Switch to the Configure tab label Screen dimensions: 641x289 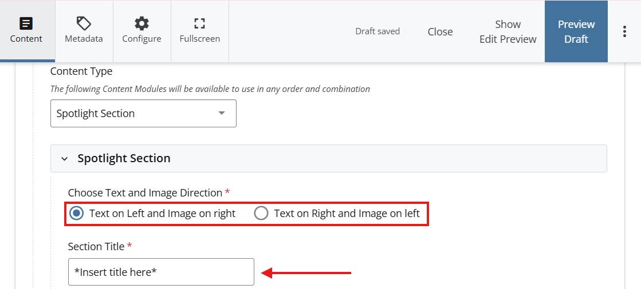tap(141, 39)
